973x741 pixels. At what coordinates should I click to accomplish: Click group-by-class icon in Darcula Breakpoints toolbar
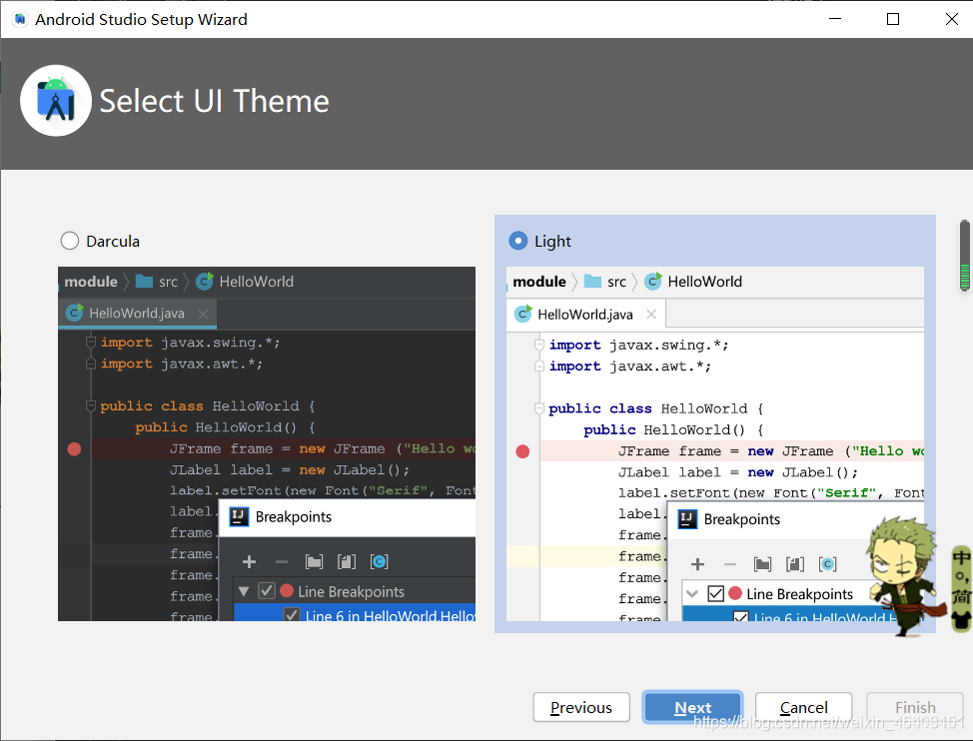[x=380, y=562]
